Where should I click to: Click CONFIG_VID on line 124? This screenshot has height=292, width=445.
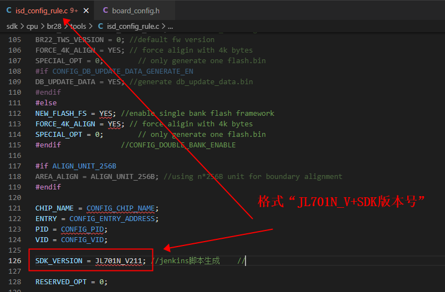[83, 240]
